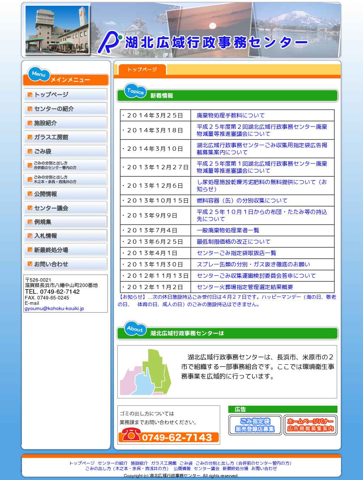Viewport: 363px width, 480px height.
Task: Click the ごみ指定袋 販売登録店募集 banner
Action: [x=255, y=425]
